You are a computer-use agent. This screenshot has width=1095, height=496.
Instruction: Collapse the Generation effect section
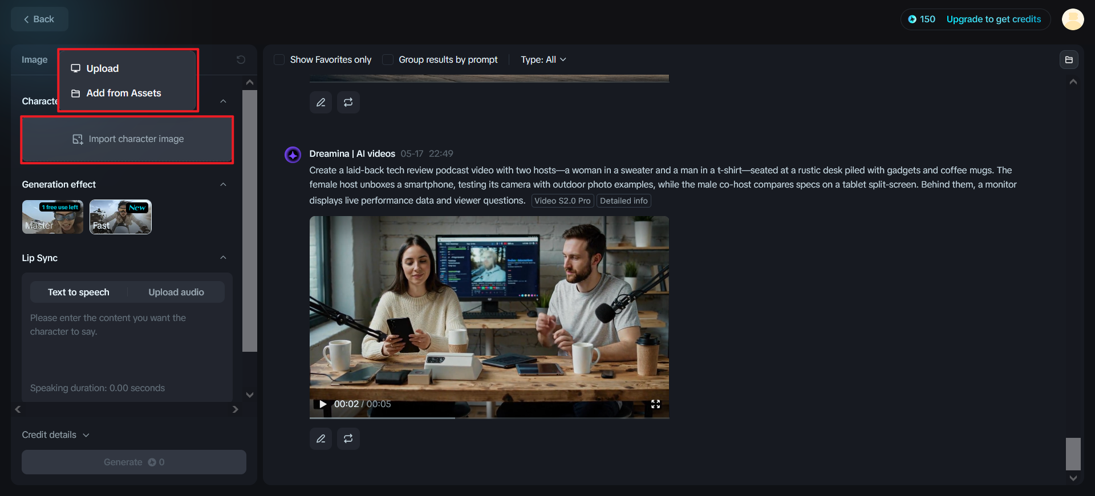[x=223, y=184]
